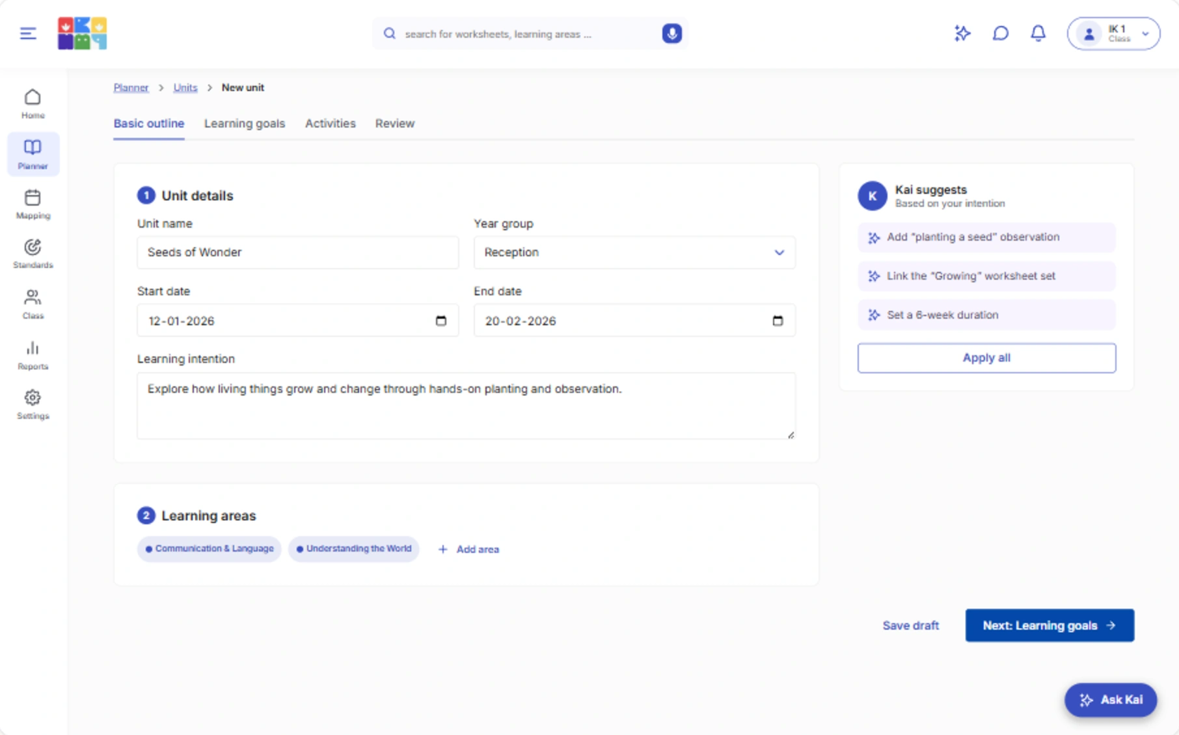
Task: Switch to the Review tab
Action: pos(395,124)
